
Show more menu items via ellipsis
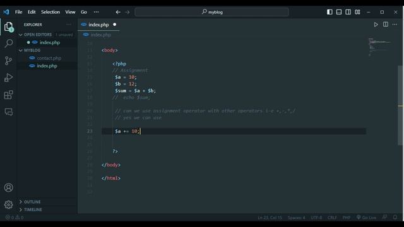tap(97, 12)
